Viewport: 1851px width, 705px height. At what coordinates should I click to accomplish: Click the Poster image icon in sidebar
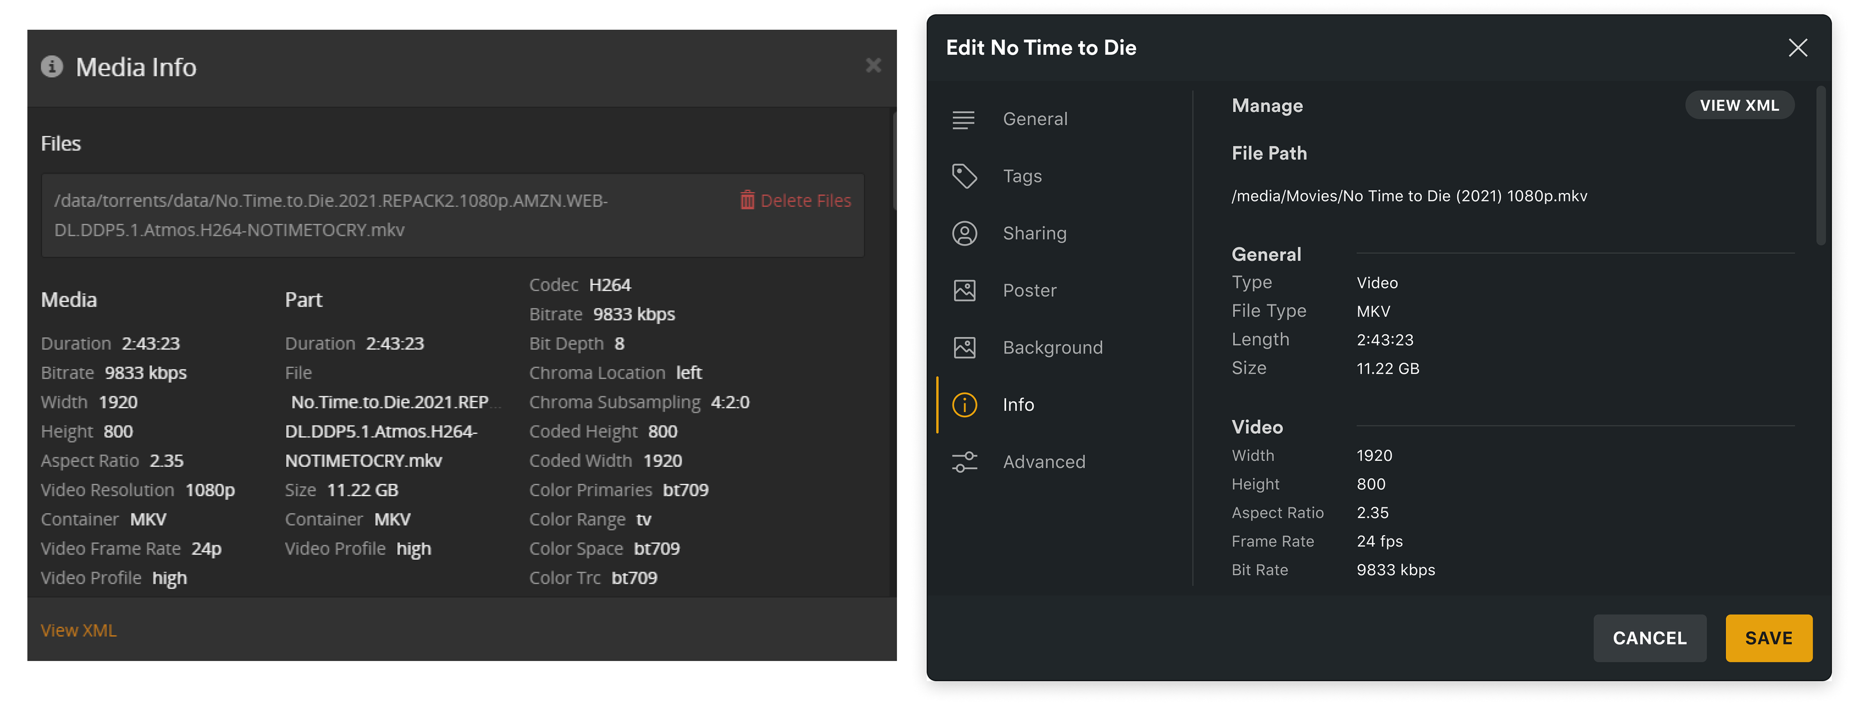click(964, 290)
